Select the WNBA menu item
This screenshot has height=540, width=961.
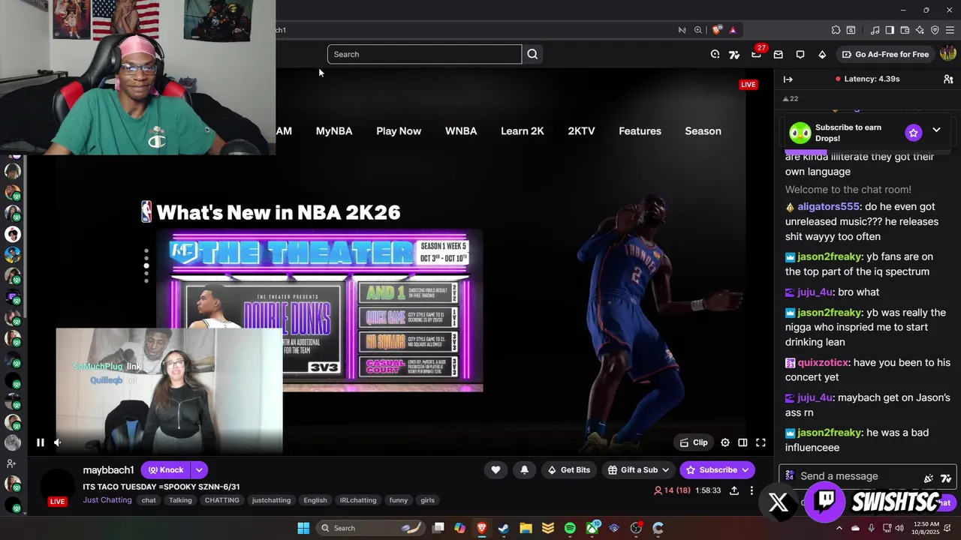click(x=461, y=130)
